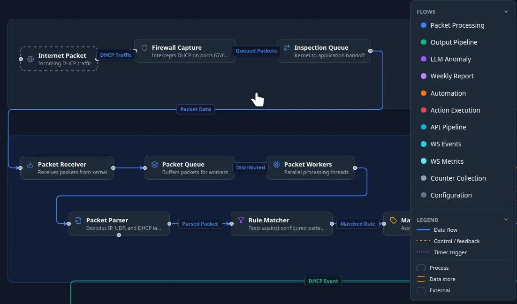Click the External legend shape
The image size is (517, 304).
[x=421, y=290]
